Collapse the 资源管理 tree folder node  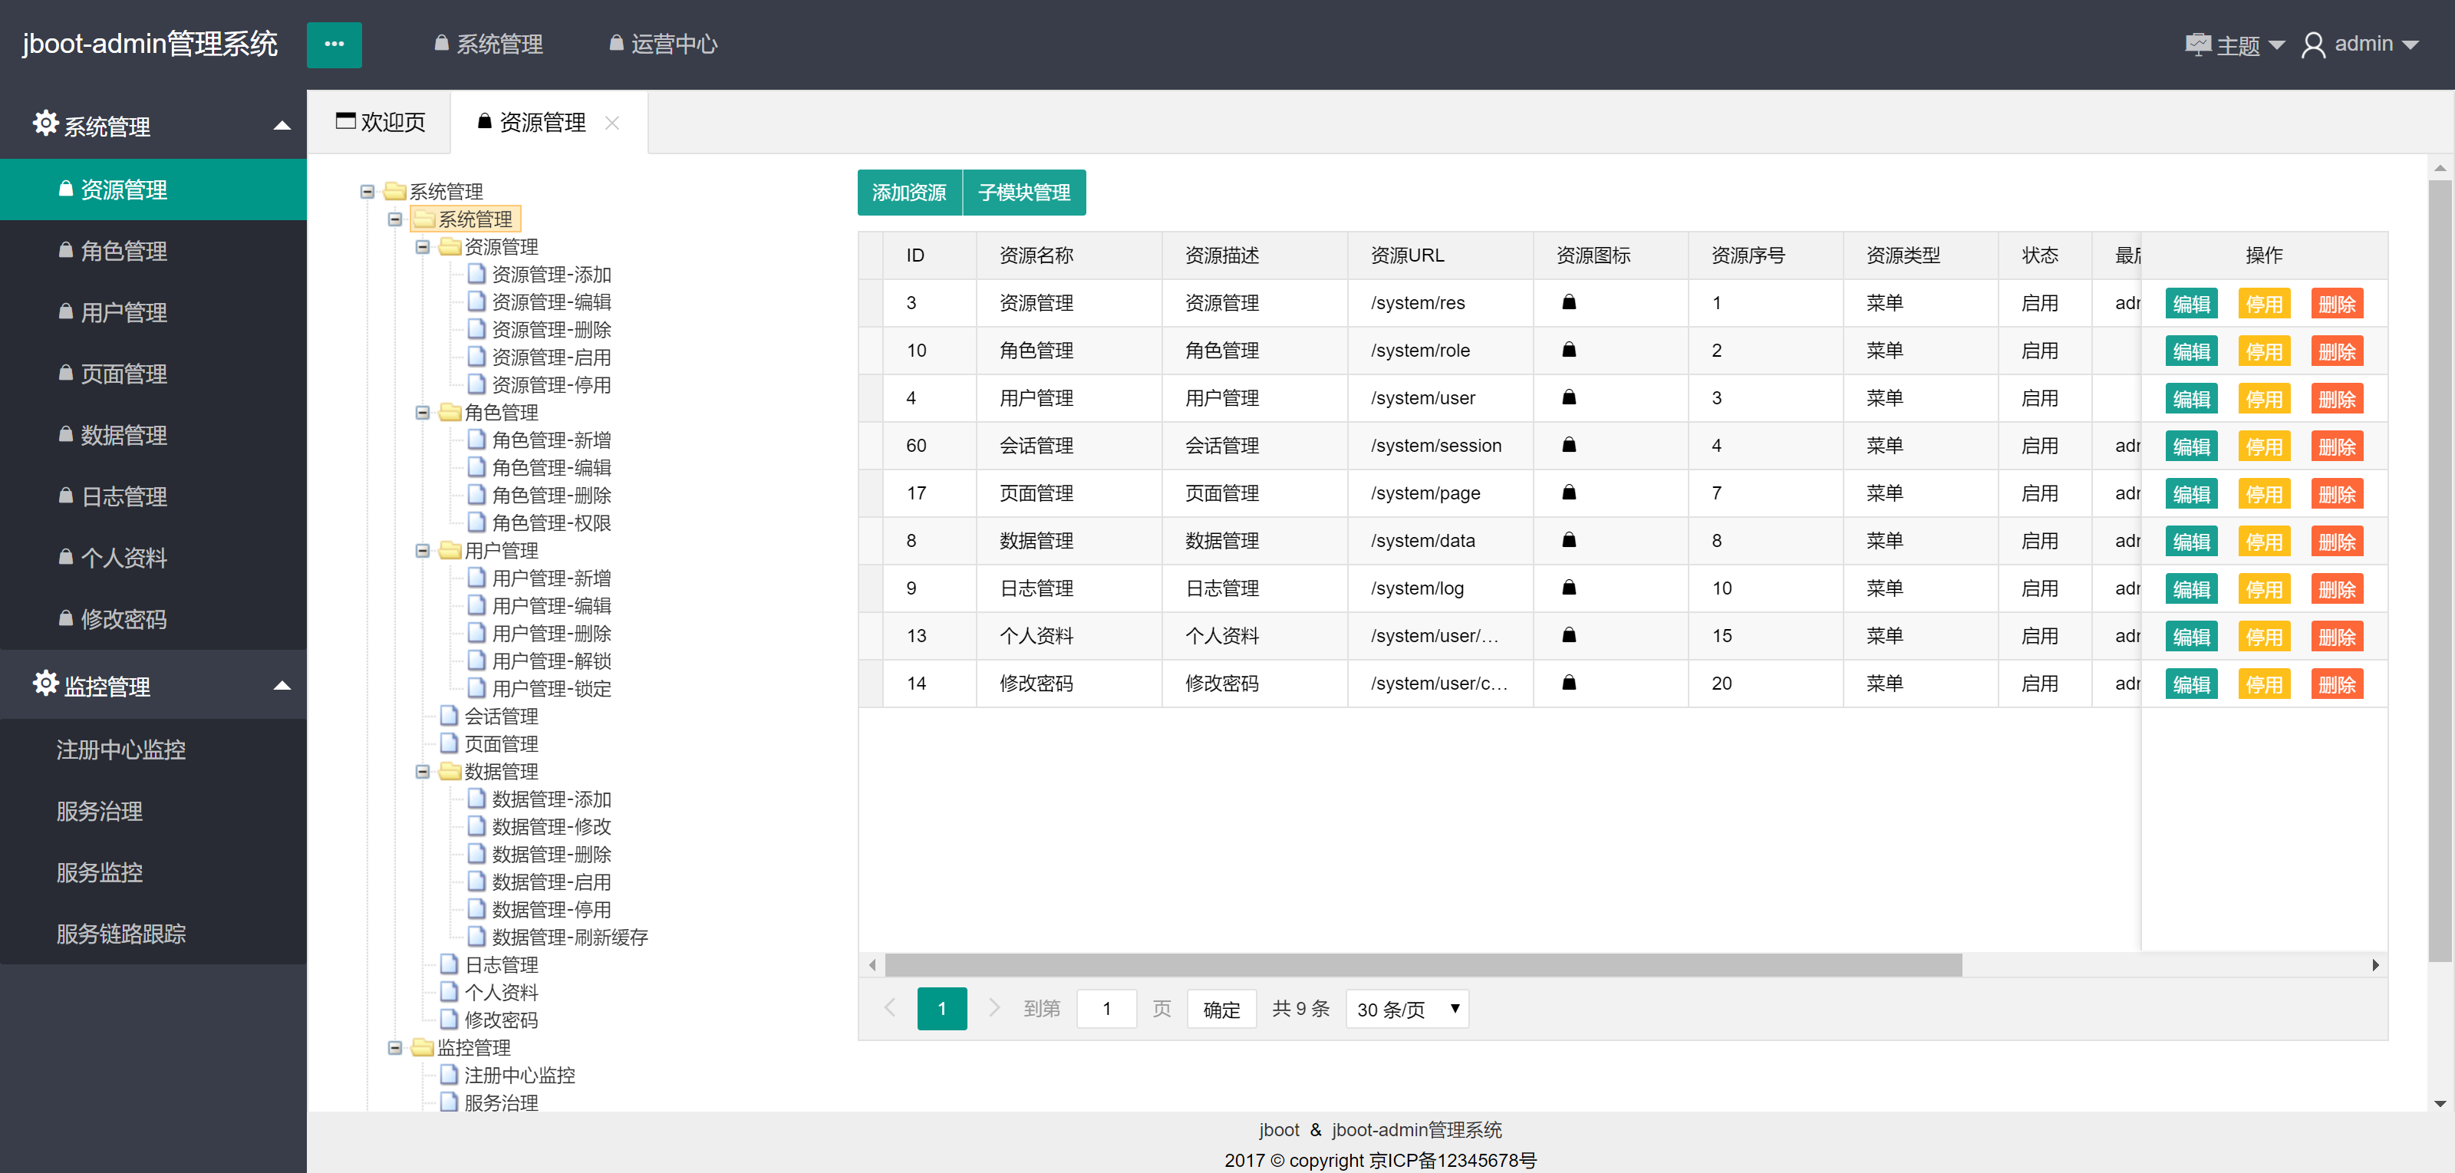pos(422,247)
